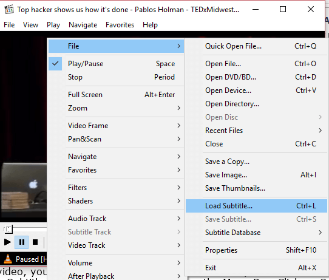
Task: Close the Media Player Classic window
Action: tap(311, 10)
